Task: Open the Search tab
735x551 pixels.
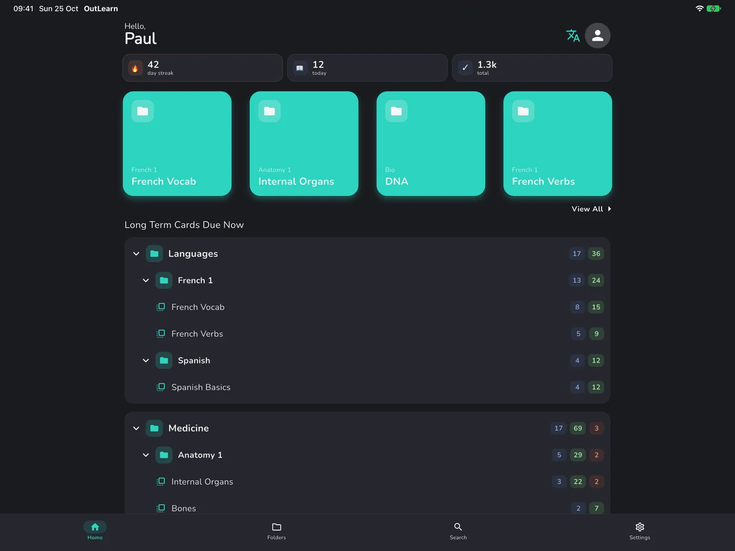Action: click(458, 531)
